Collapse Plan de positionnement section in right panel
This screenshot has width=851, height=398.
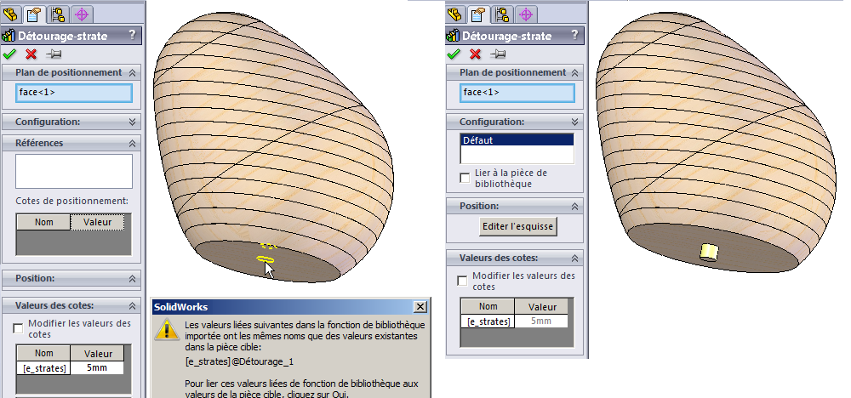coord(575,72)
